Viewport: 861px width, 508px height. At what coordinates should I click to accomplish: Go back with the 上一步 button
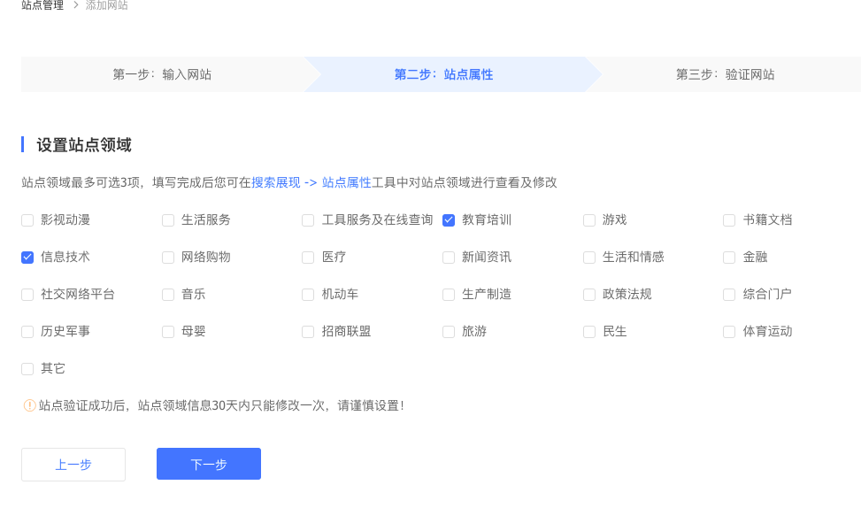click(x=73, y=465)
